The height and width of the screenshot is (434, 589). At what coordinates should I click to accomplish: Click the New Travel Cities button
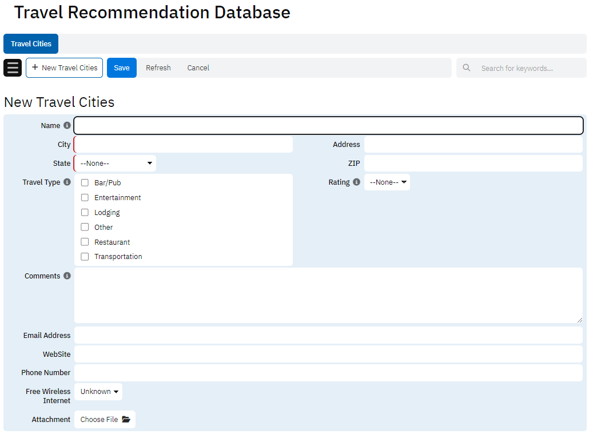[x=64, y=67]
